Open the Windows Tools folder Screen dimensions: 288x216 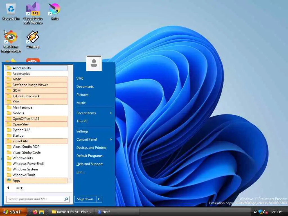pyautogui.click(x=36, y=175)
